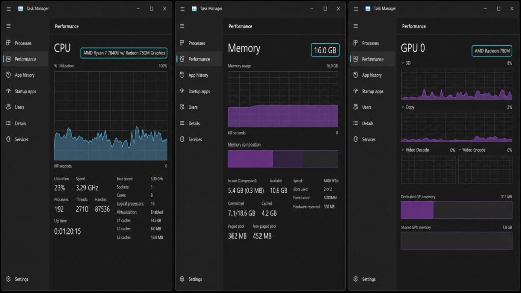Open the title bar hamburger menu in the Memory window
Viewport: 521px width, 293px height.
(x=182, y=9)
